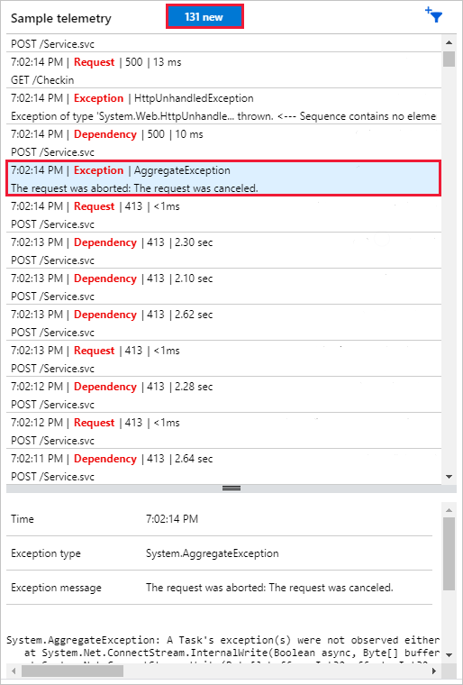The image size is (463, 685).
Task: Click the System.AggregateException exception type value
Action: (x=213, y=553)
